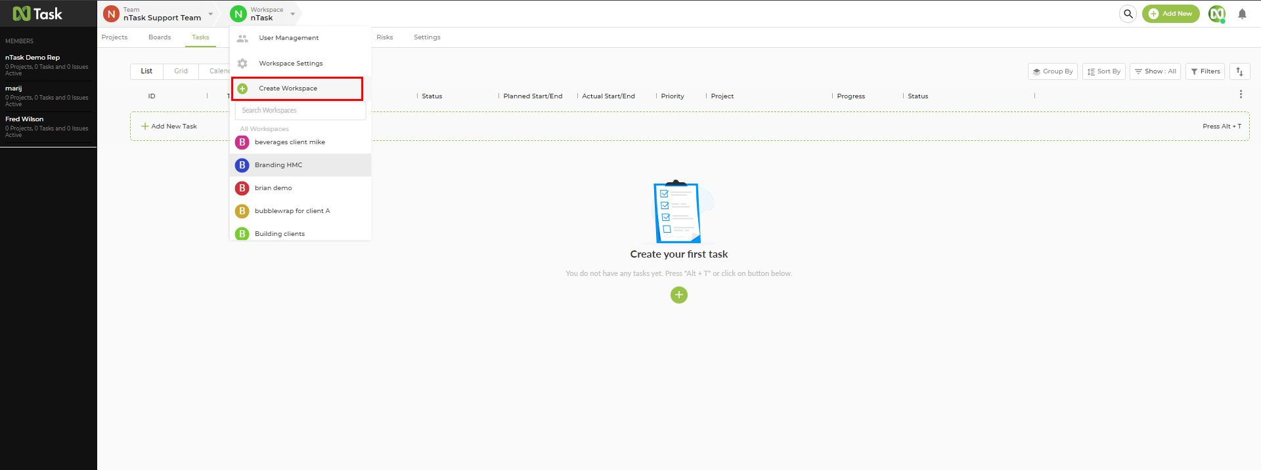Click the ID column header
This screenshot has width=1261, height=470.
pyautogui.click(x=152, y=96)
